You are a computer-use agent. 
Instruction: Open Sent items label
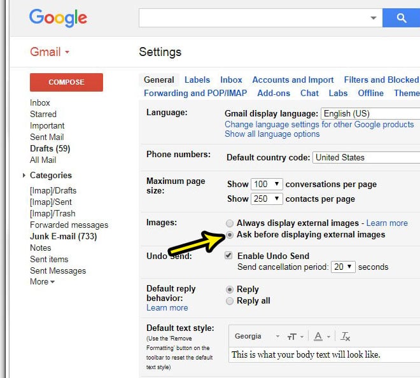coord(49,260)
